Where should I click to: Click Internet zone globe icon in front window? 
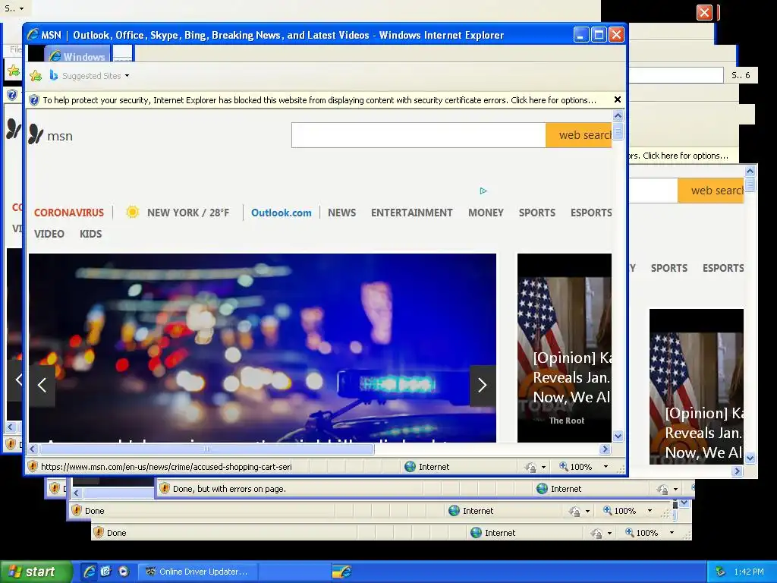410,467
